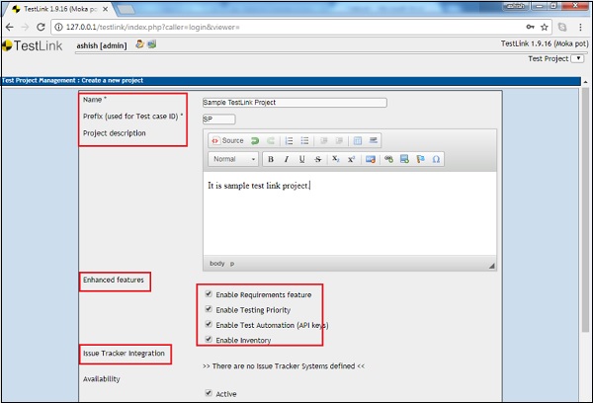Insert a numbered list
The image size is (593, 403).
pyautogui.click(x=289, y=140)
